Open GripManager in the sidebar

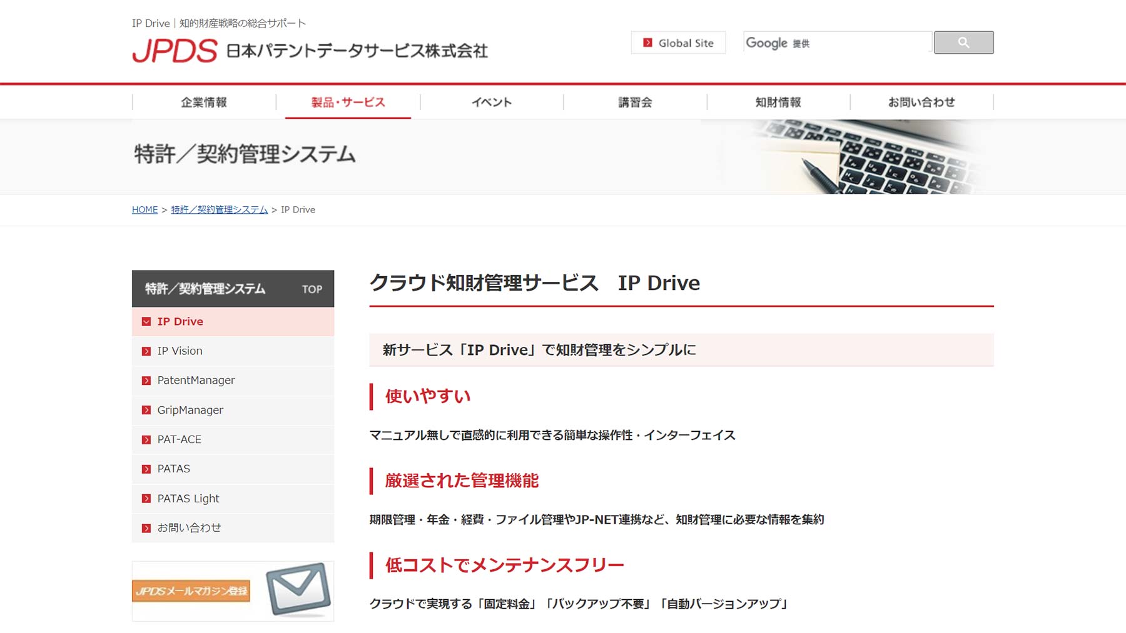pyautogui.click(x=233, y=411)
